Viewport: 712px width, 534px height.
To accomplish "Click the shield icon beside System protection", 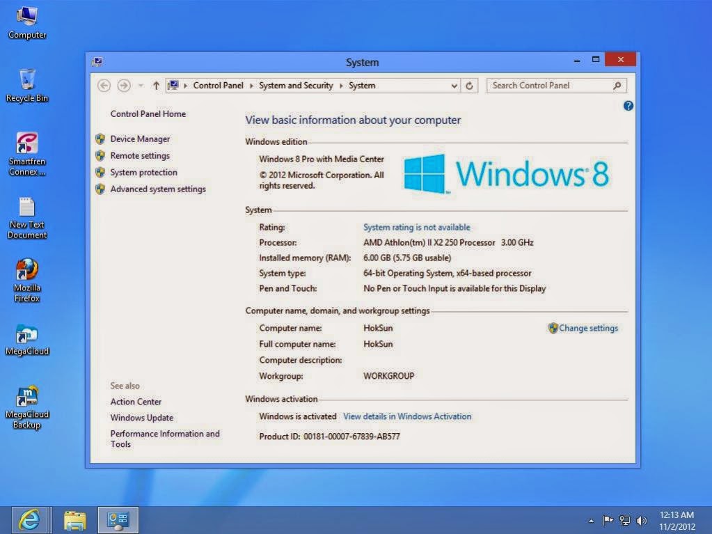I will click(100, 173).
